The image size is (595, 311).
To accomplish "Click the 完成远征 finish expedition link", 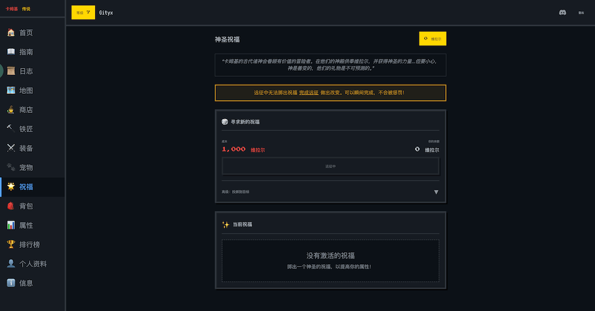I will (x=308, y=93).
